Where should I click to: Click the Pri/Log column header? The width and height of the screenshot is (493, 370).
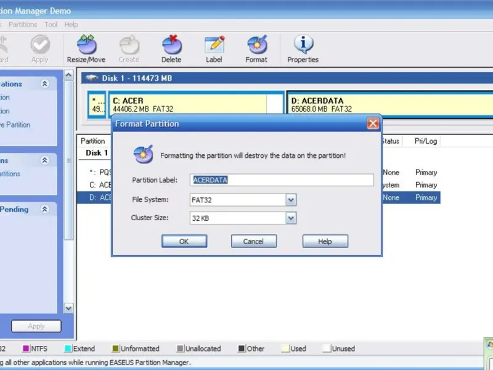pos(426,141)
